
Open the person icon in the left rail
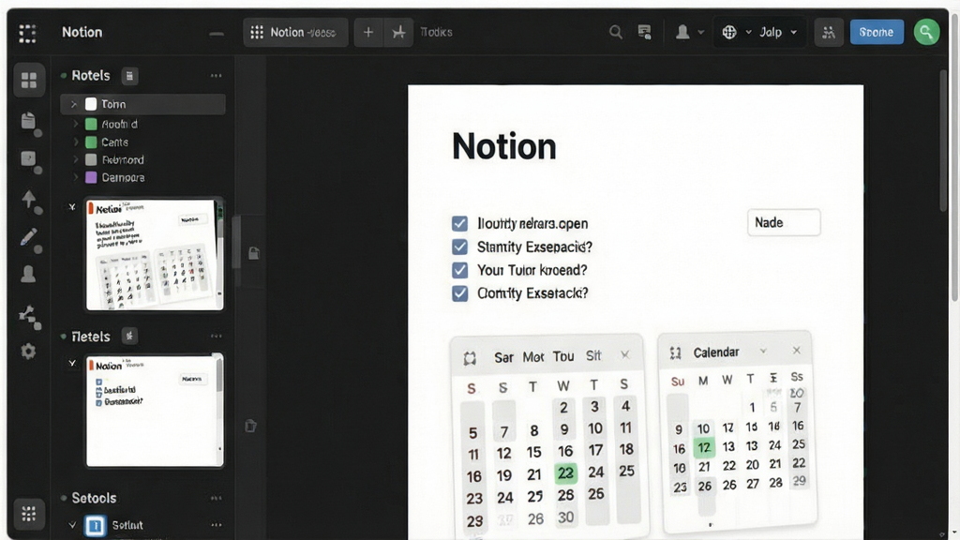click(x=28, y=274)
